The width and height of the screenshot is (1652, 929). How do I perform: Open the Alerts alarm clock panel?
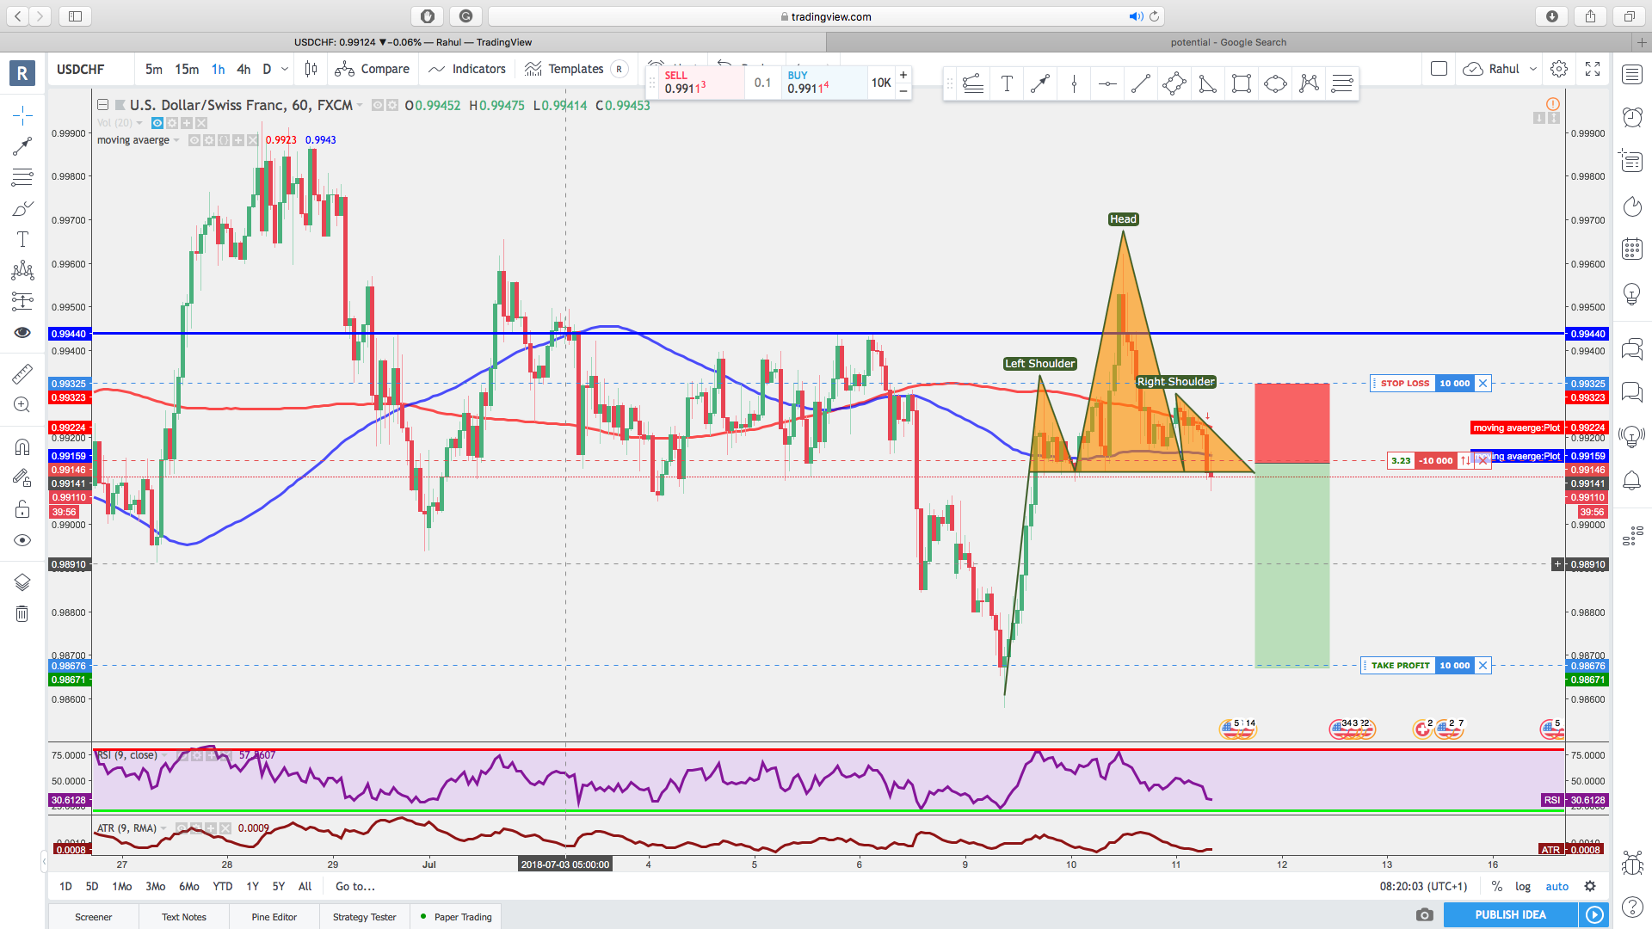click(1631, 117)
